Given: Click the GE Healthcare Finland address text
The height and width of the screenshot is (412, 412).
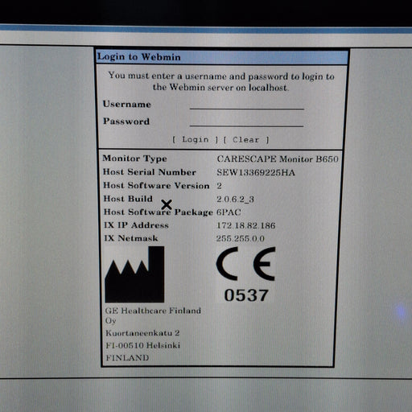Looking at the screenshot, I should click(x=153, y=334).
